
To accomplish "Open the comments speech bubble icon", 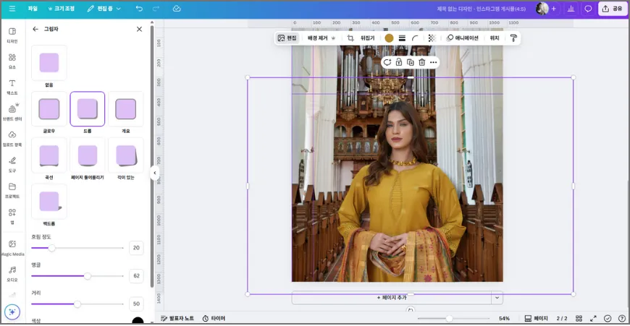I will pos(588,9).
